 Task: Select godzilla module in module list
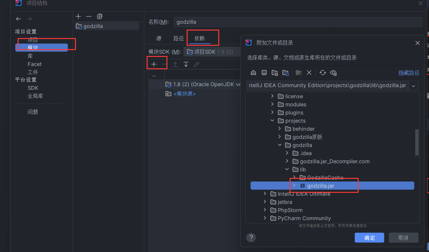click(107, 26)
